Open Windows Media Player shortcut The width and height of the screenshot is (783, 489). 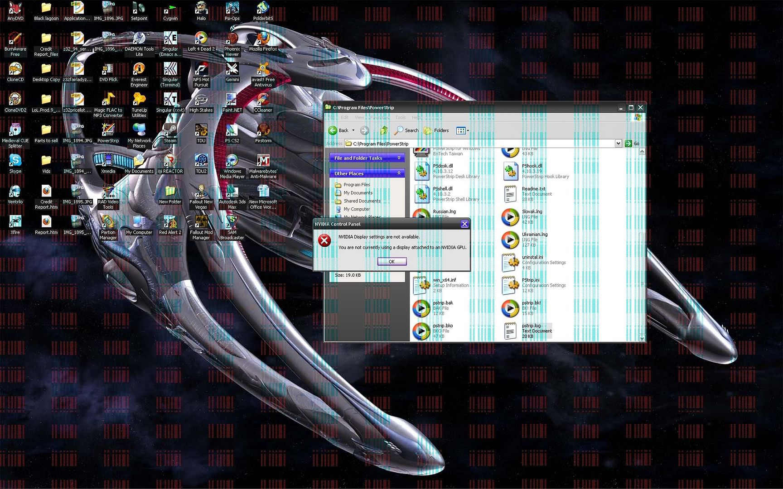click(232, 167)
